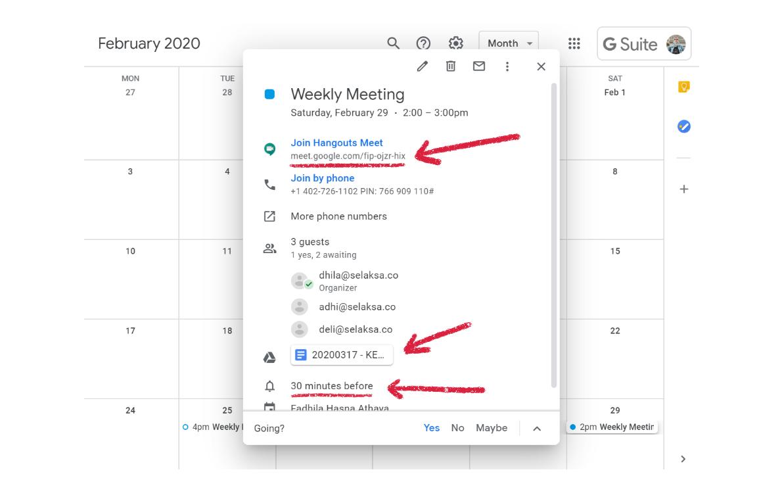This screenshot has height=497, width=780.
Task: Collapse the RSVP options chevron
Action: click(537, 429)
